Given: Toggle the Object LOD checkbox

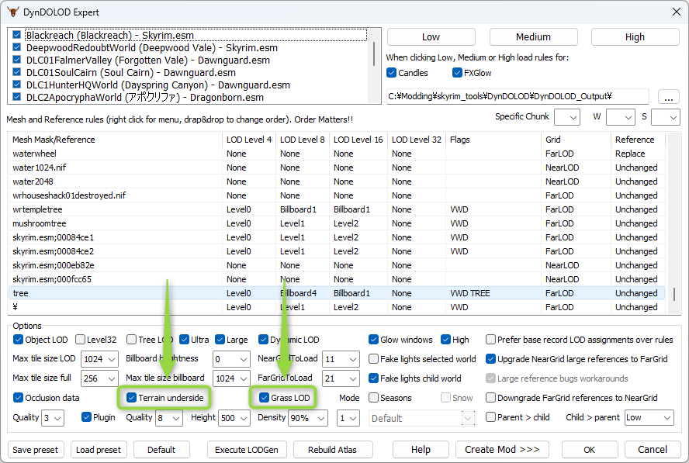Looking at the screenshot, I should pos(18,340).
